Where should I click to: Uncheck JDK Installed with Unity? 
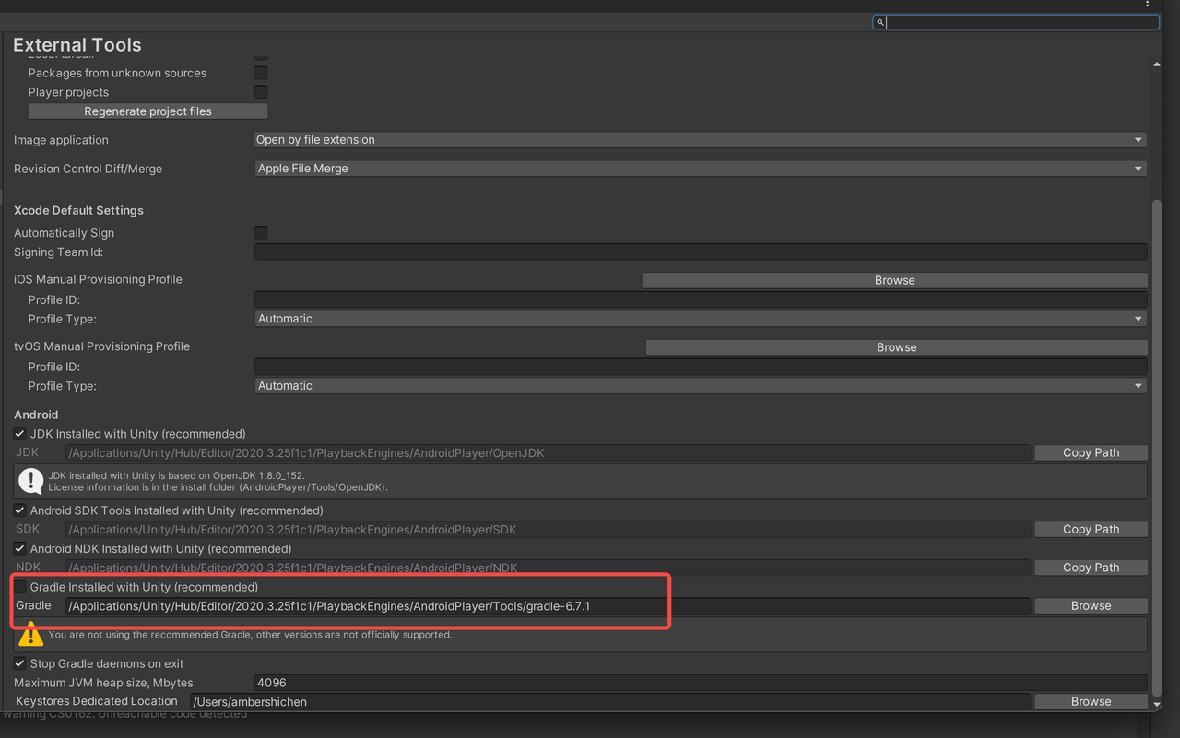[19, 434]
